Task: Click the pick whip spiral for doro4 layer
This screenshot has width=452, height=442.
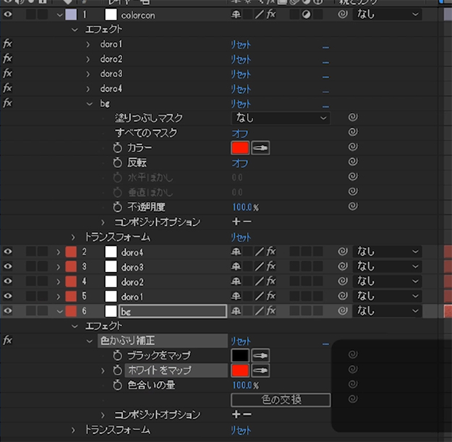Action: point(342,252)
